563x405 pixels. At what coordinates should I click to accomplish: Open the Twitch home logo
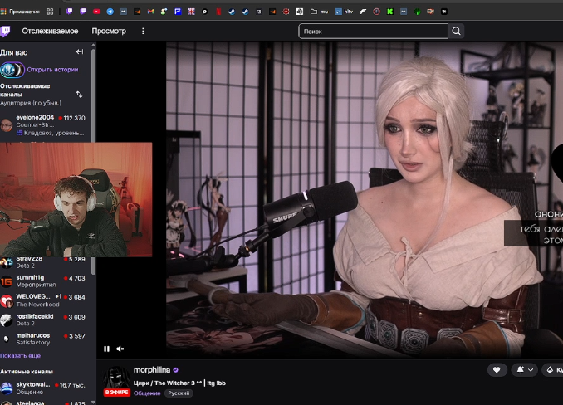[5, 32]
